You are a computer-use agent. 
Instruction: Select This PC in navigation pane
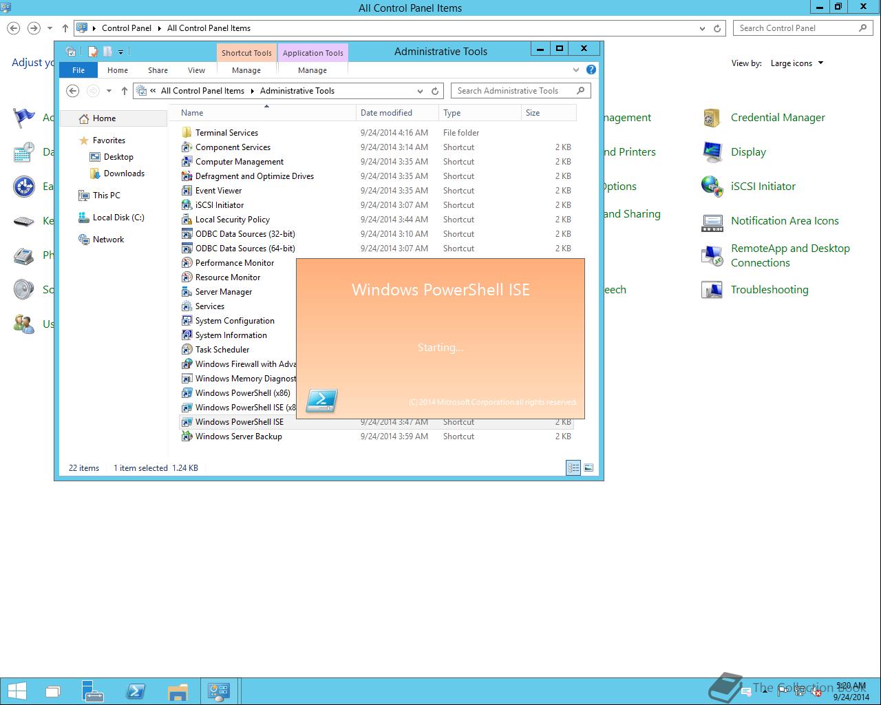pos(100,196)
